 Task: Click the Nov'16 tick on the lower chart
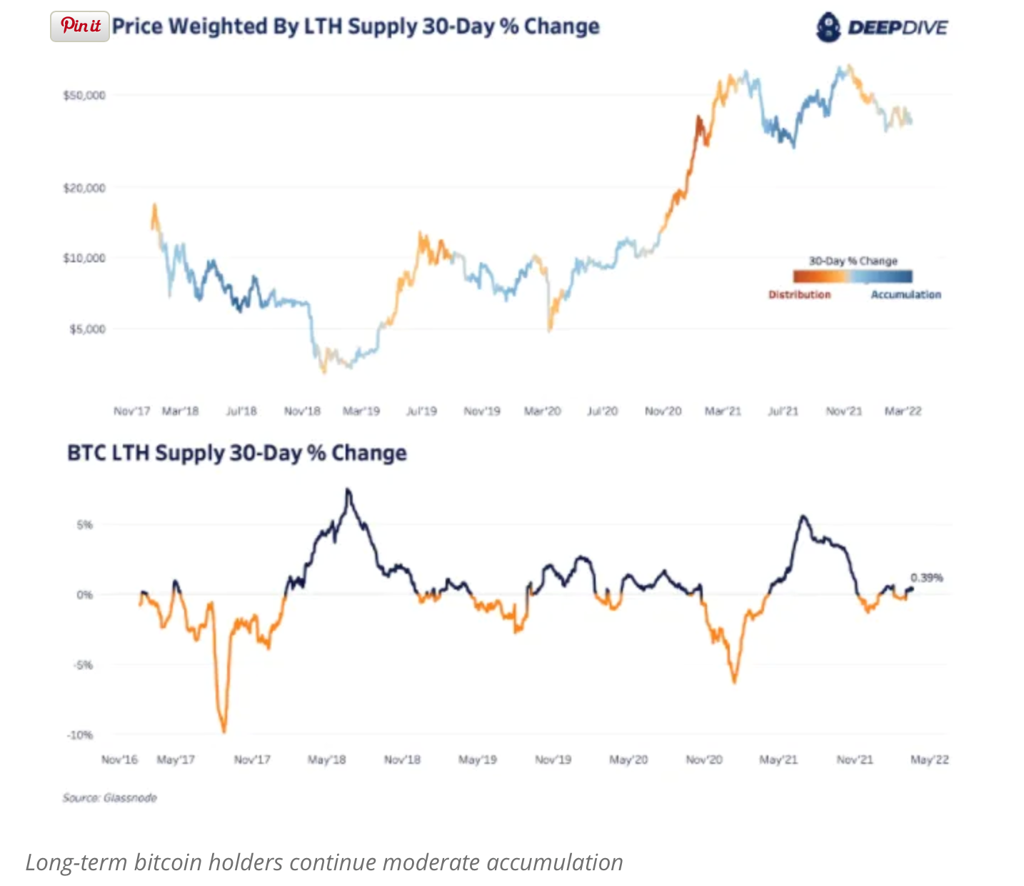pyautogui.click(x=119, y=760)
